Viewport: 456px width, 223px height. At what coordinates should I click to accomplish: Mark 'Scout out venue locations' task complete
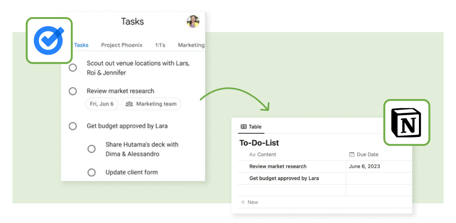(x=73, y=68)
